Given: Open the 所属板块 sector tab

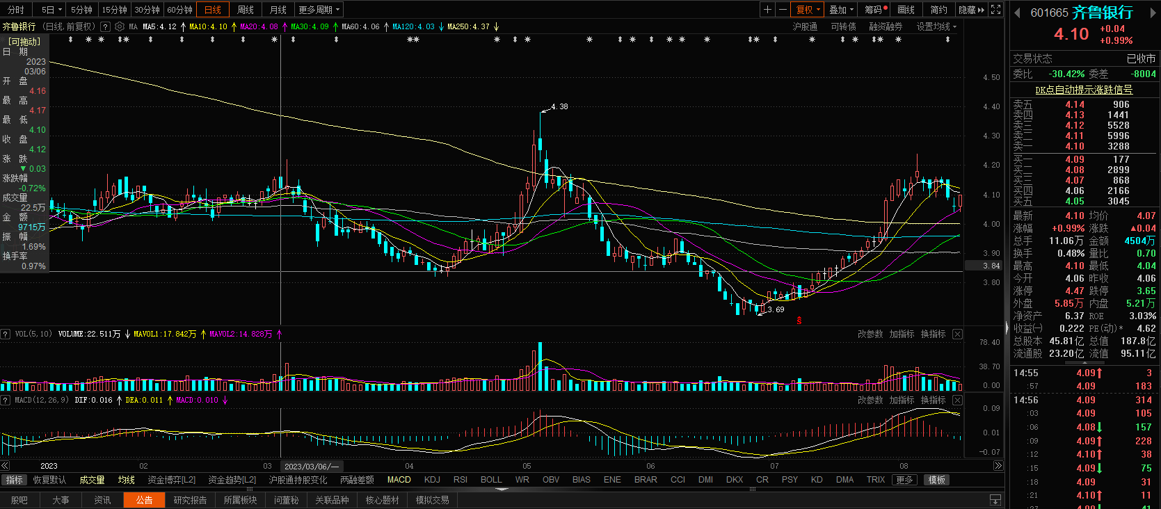Looking at the screenshot, I should [240, 500].
